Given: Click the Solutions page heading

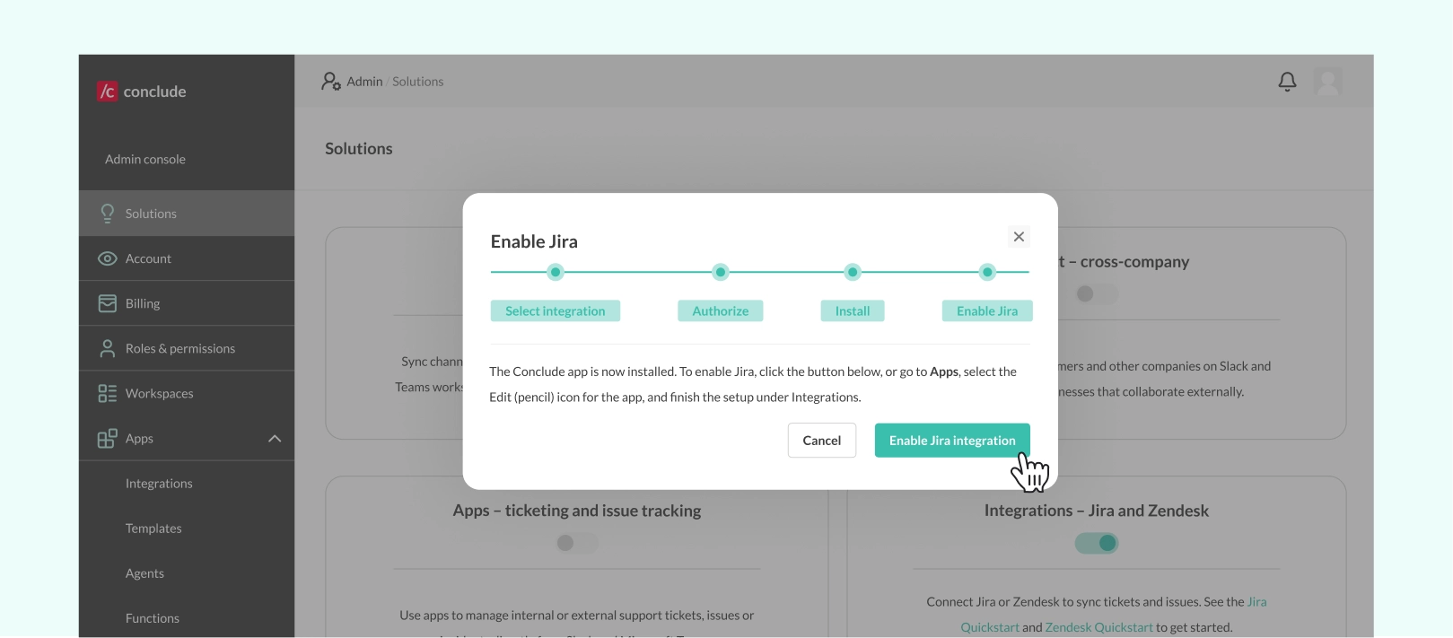Looking at the screenshot, I should coord(359,149).
